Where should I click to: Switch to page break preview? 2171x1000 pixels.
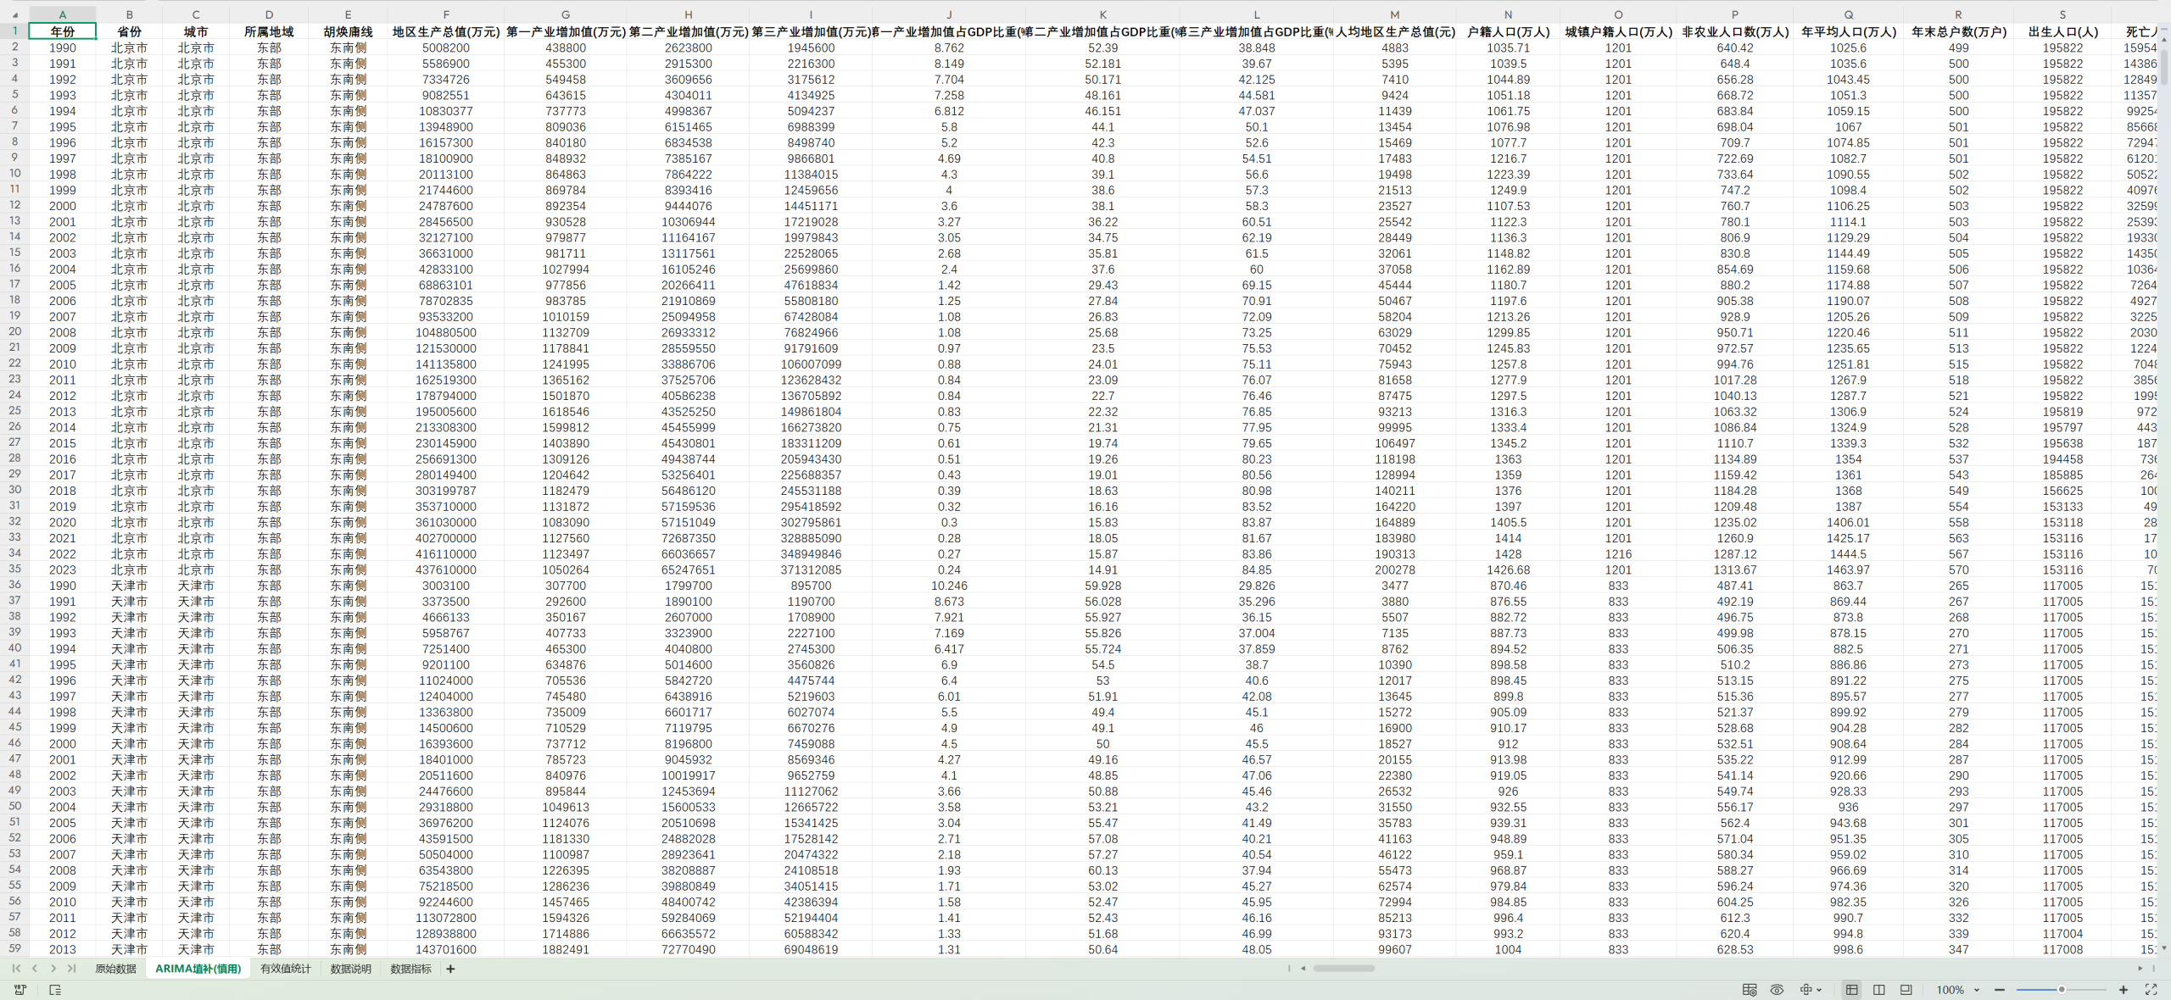[x=1879, y=990]
